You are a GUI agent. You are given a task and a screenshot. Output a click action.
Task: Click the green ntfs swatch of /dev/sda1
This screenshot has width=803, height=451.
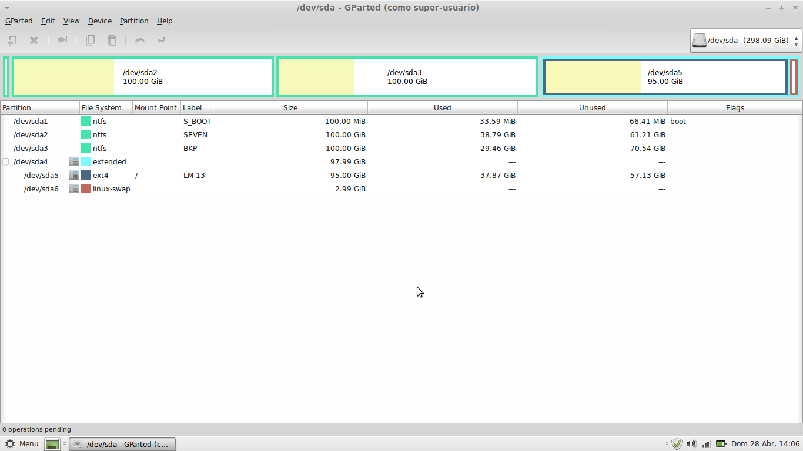click(86, 121)
